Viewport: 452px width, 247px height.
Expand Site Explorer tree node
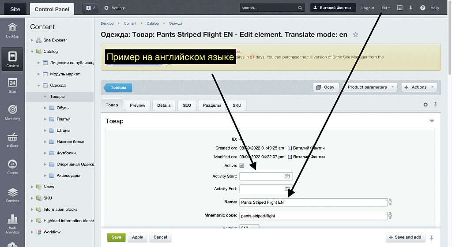(x=32, y=40)
